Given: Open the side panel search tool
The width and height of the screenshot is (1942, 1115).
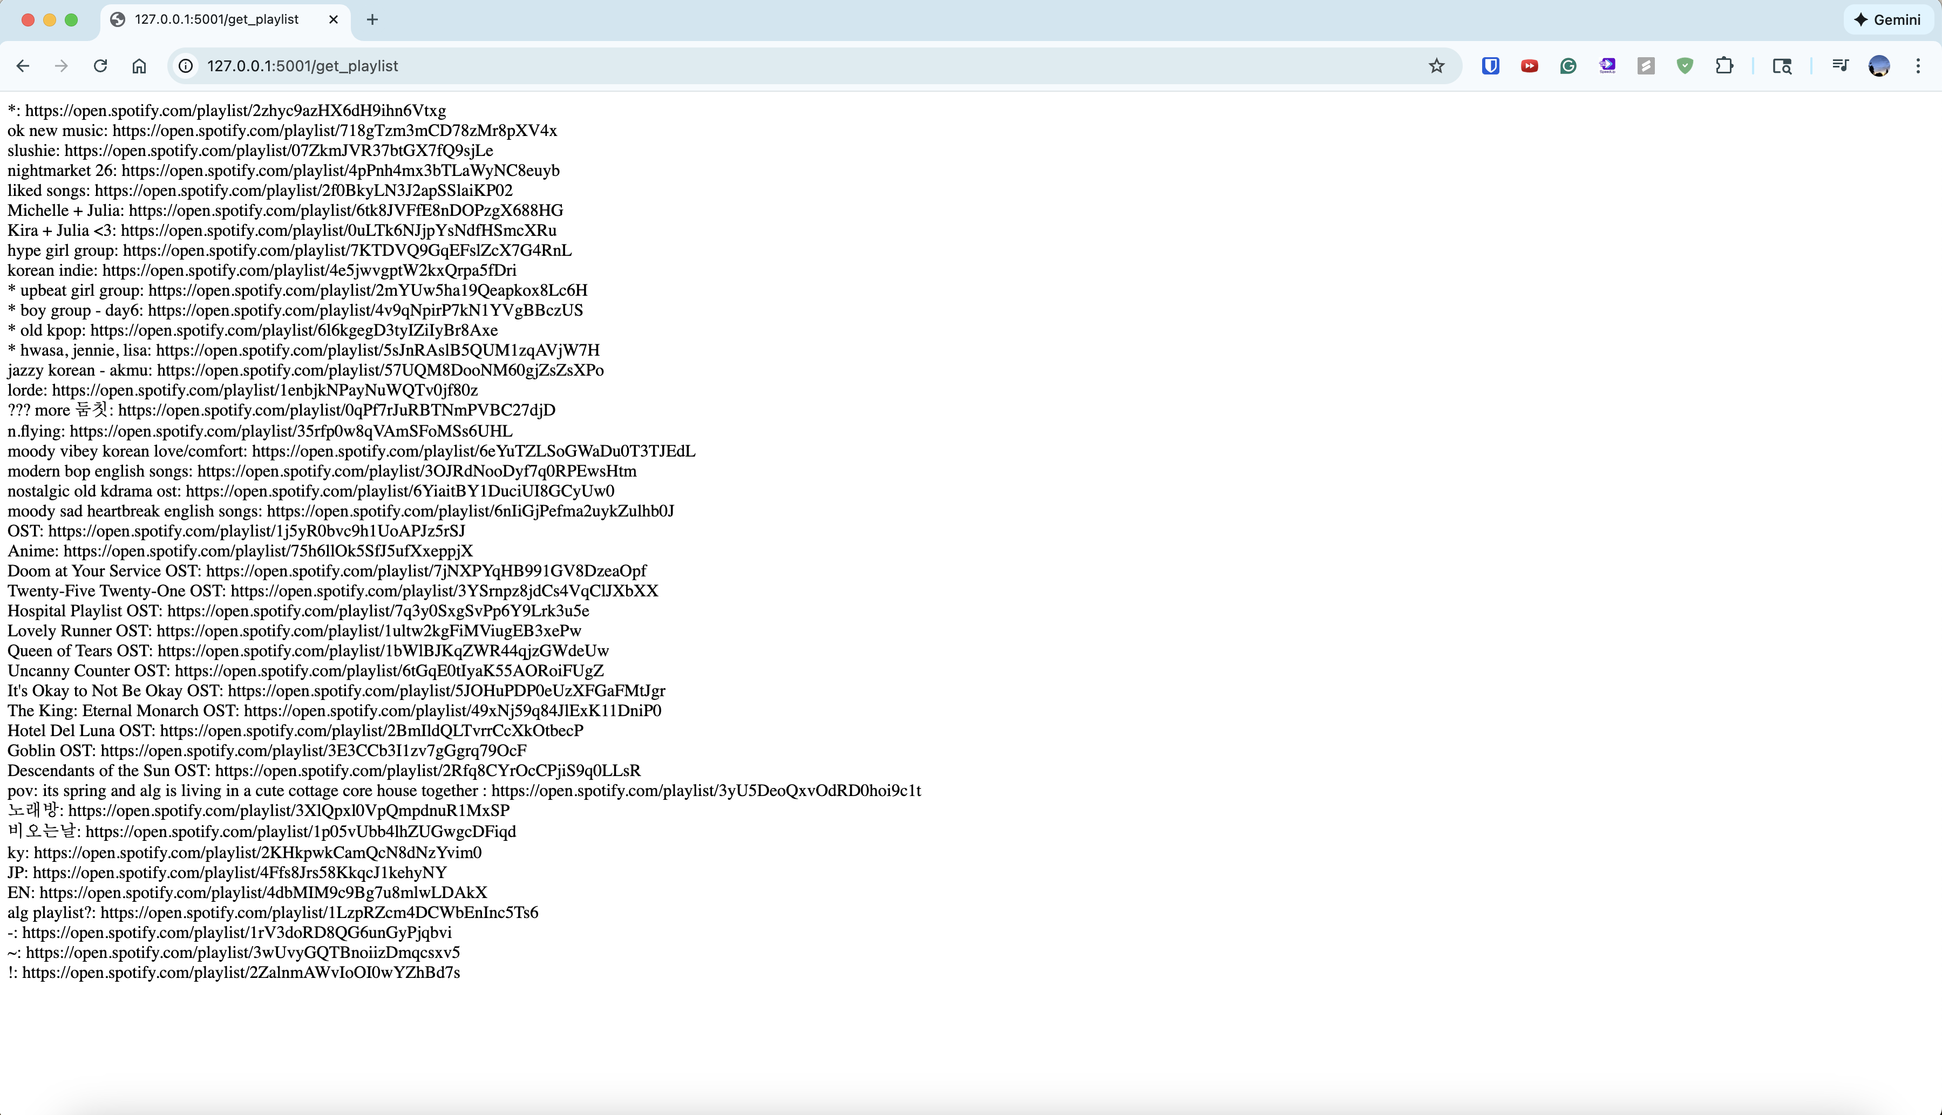Looking at the screenshot, I should (x=1782, y=66).
